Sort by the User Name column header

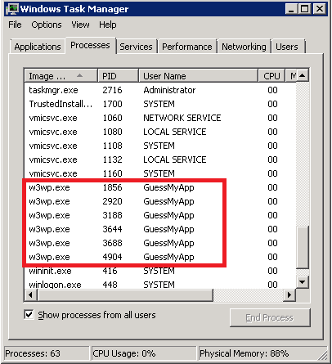pyautogui.click(x=198, y=76)
